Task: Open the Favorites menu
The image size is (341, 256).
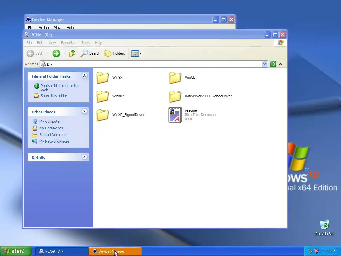Action: click(x=68, y=43)
